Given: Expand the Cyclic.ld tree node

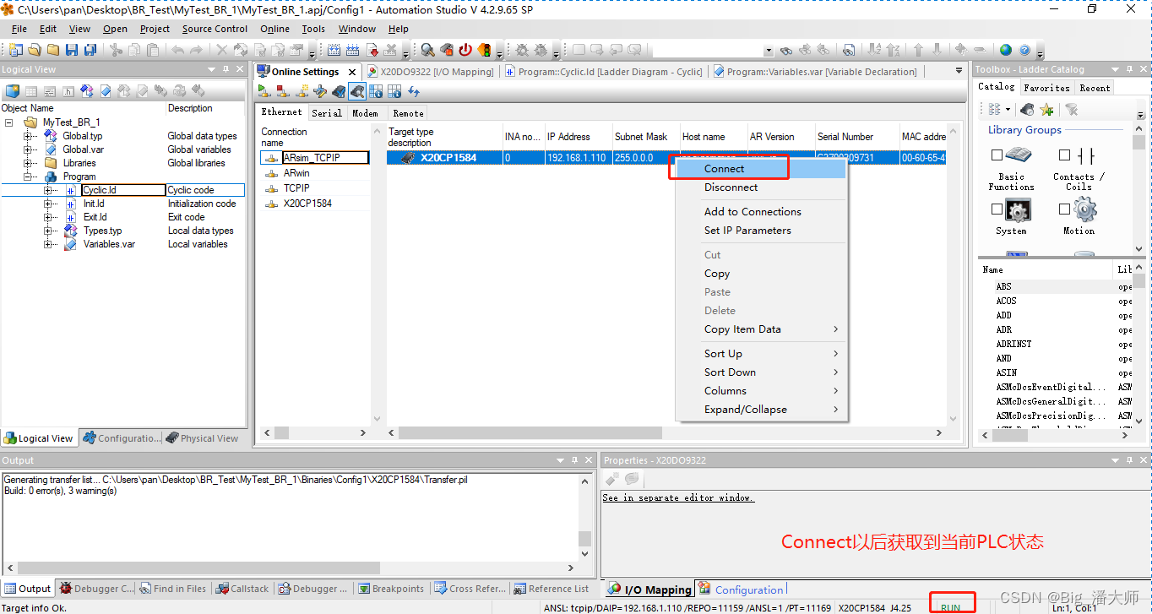Looking at the screenshot, I should click(49, 190).
